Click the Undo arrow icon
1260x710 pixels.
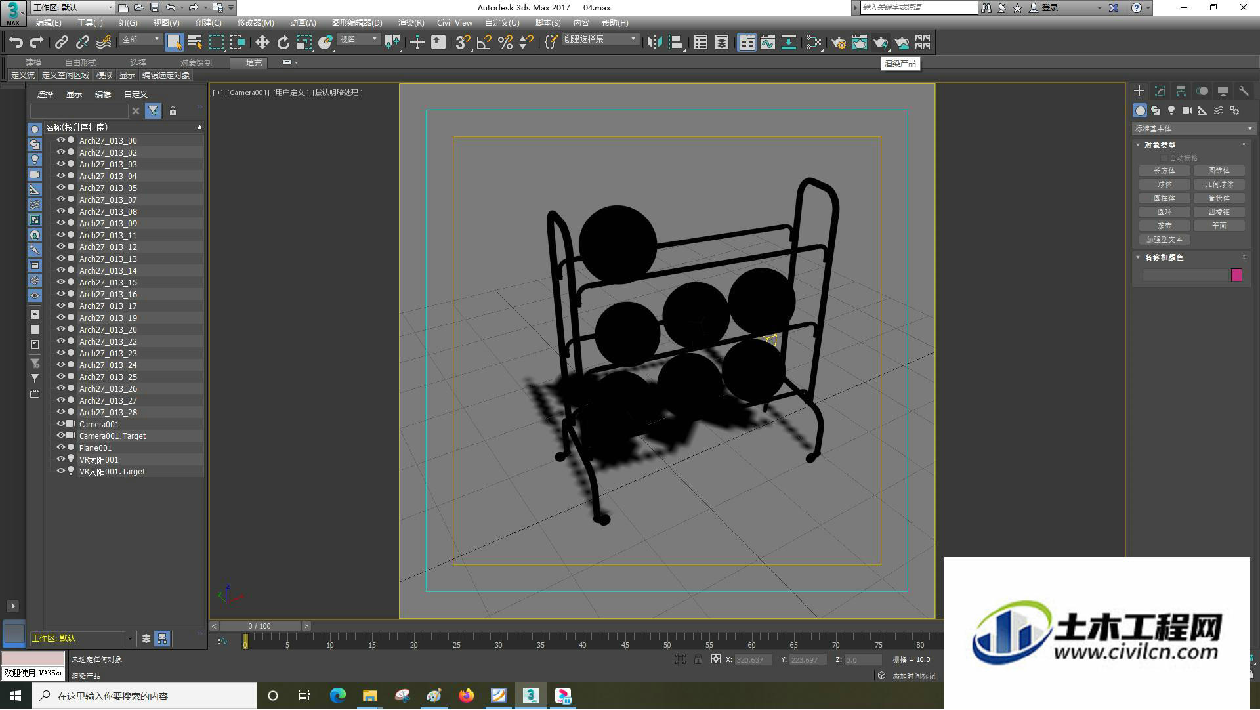(16, 43)
